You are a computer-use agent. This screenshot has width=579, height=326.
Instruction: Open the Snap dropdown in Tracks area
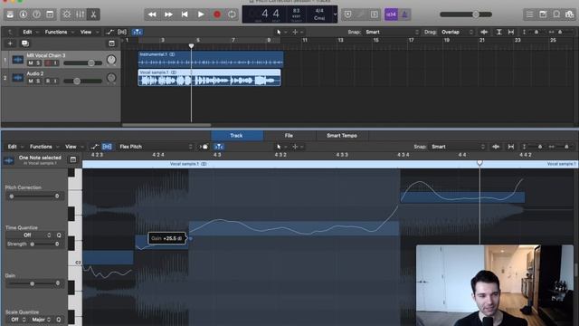tap(392, 33)
